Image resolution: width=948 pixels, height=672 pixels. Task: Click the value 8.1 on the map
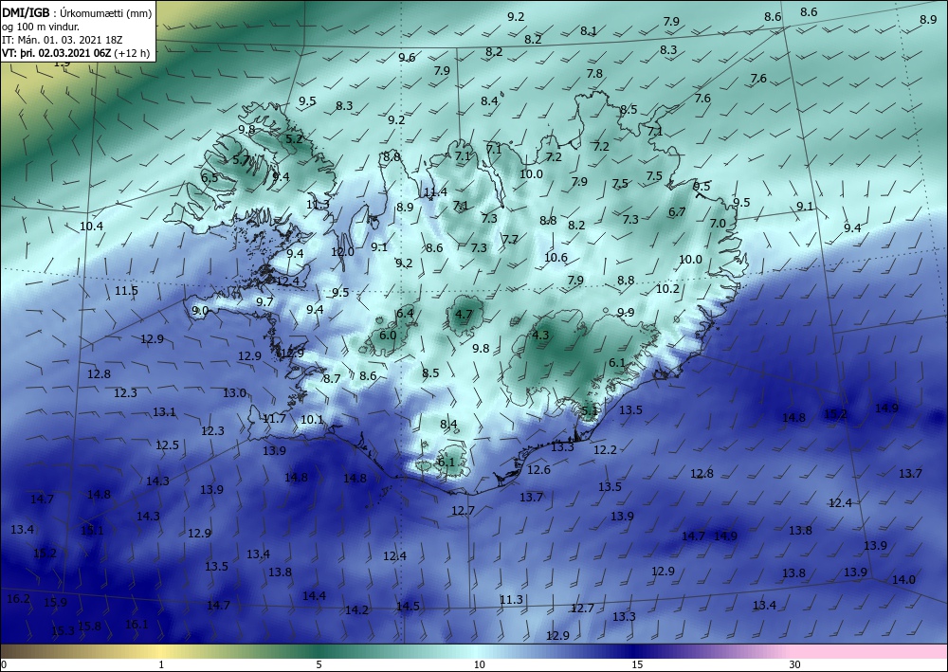[x=589, y=31]
